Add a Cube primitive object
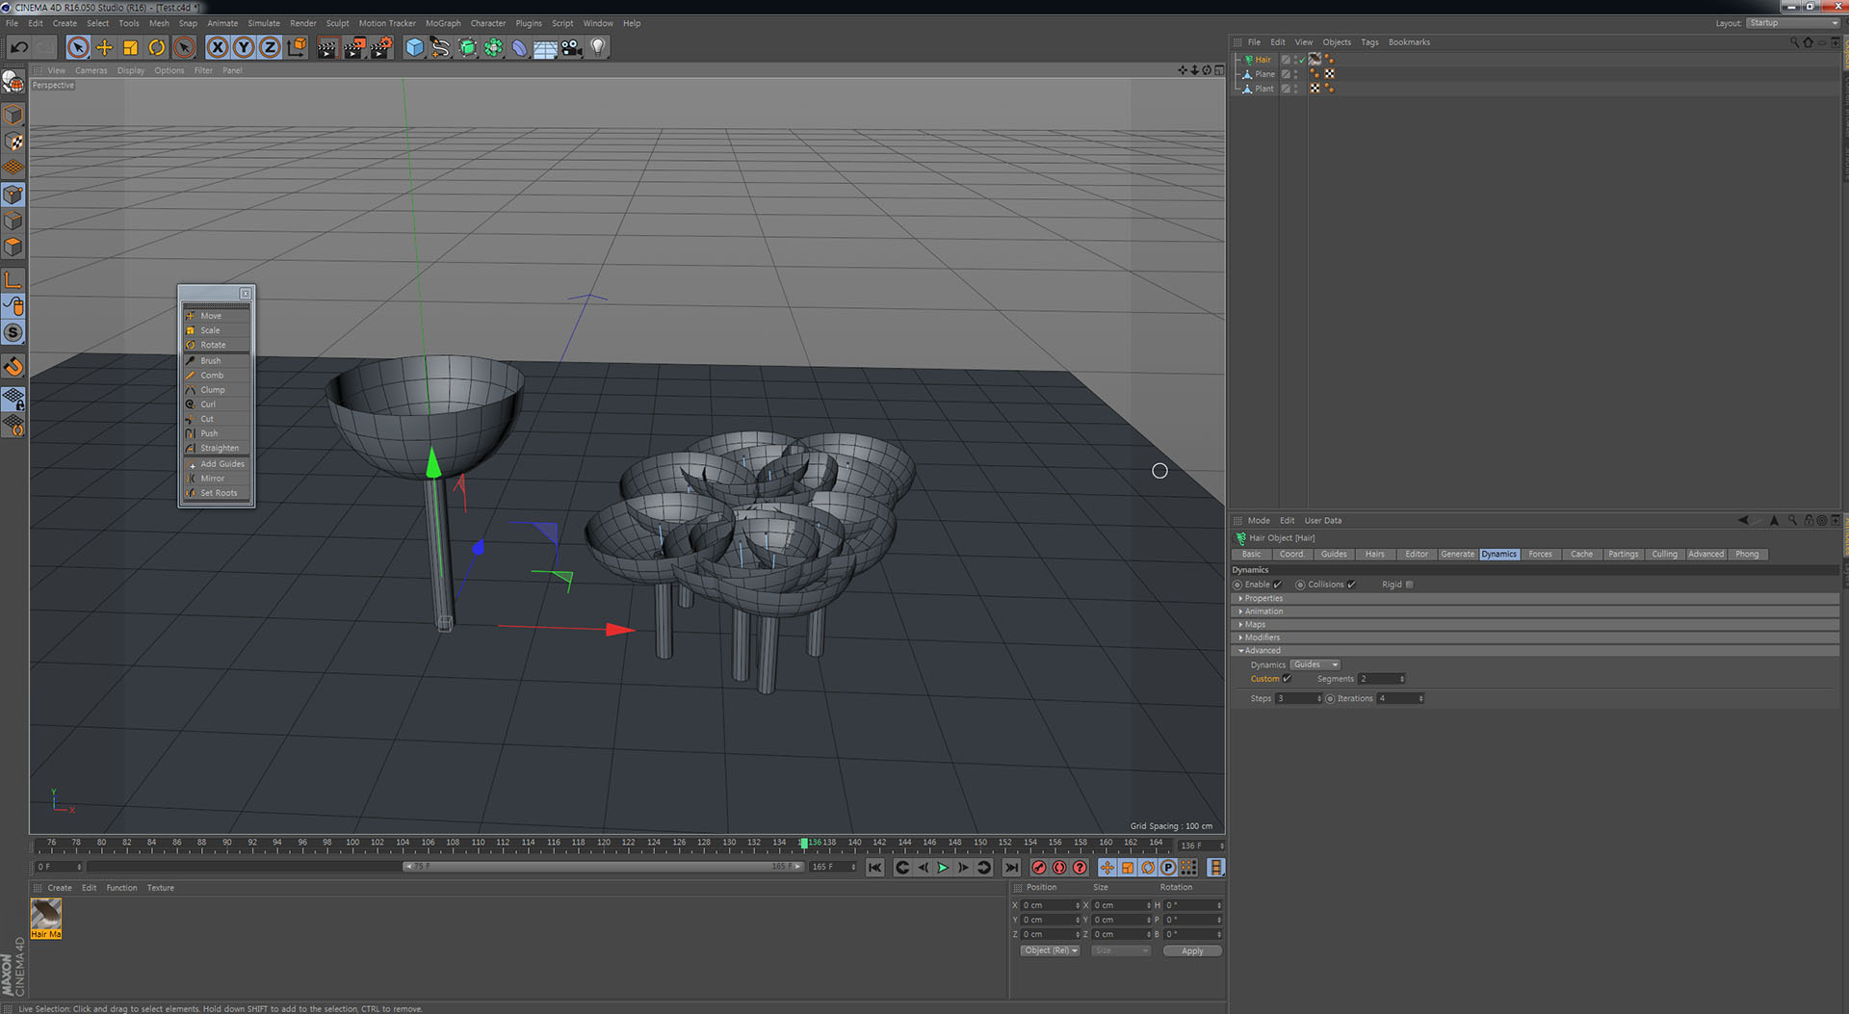 (414, 47)
